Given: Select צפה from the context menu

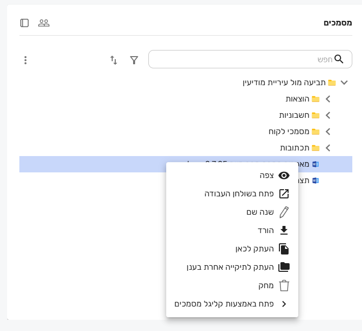Looking at the screenshot, I should point(267,175).
